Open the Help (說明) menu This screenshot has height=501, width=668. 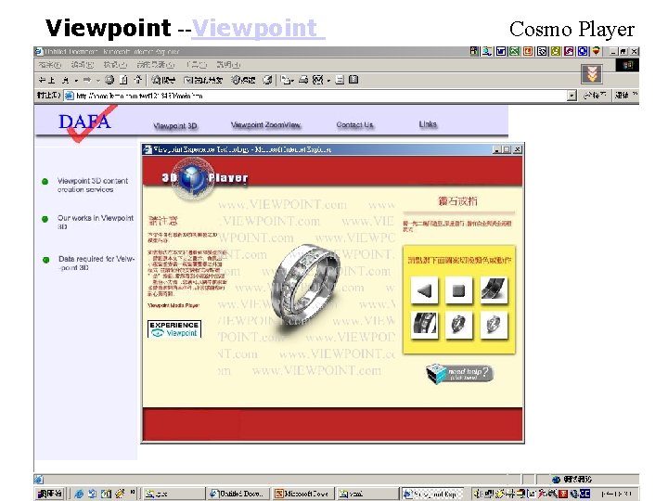228,65
